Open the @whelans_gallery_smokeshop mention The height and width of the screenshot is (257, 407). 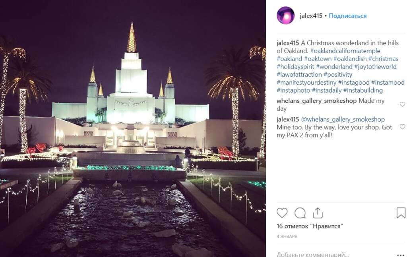(x=343, y=119)
